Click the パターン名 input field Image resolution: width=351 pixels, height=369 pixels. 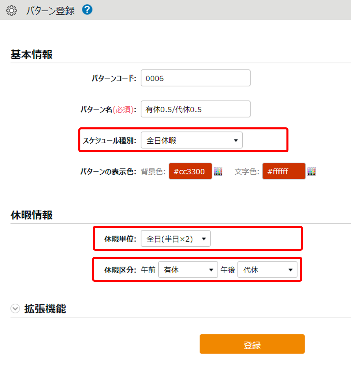[x=196, y=109]
